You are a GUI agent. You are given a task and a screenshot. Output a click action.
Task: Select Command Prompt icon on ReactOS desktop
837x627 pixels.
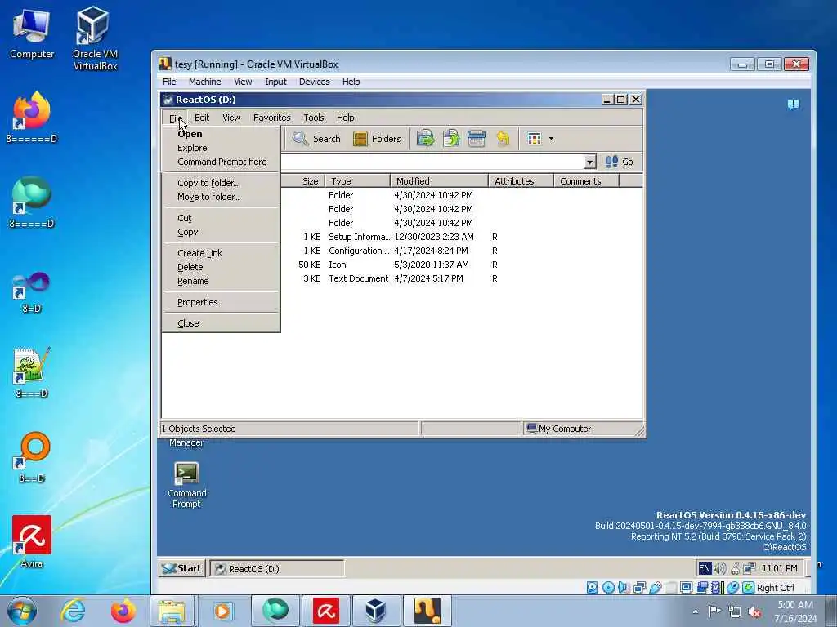tap(187, 485)
